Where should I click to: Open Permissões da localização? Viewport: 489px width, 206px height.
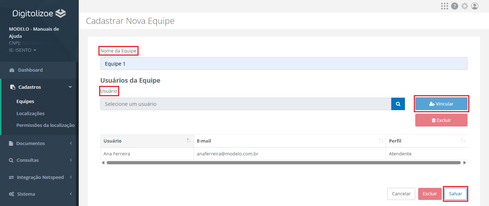pyautogui.click(x=45, y=125)
